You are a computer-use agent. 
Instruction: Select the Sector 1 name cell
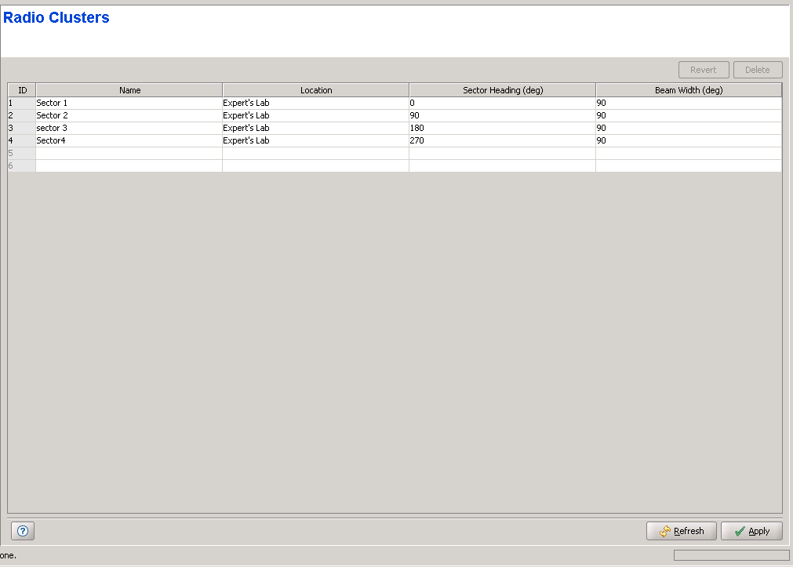129,103
